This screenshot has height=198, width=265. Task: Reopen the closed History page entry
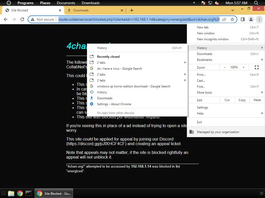[x=137, y=92]
